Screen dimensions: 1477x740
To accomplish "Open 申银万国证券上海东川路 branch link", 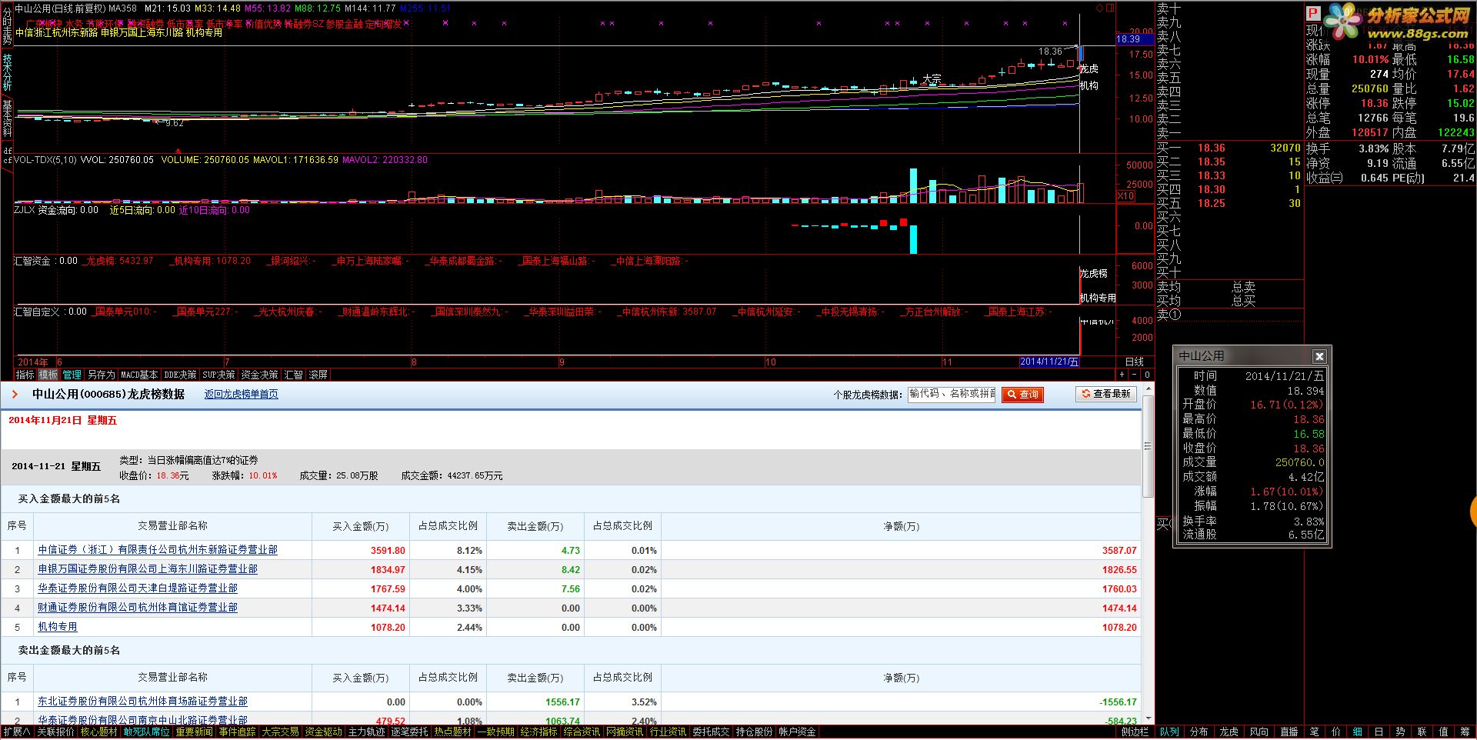I will tap(148, 569).
